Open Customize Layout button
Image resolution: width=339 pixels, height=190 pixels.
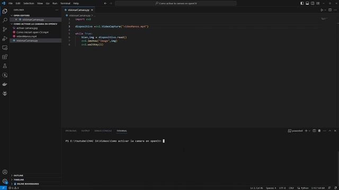(318, 3)
